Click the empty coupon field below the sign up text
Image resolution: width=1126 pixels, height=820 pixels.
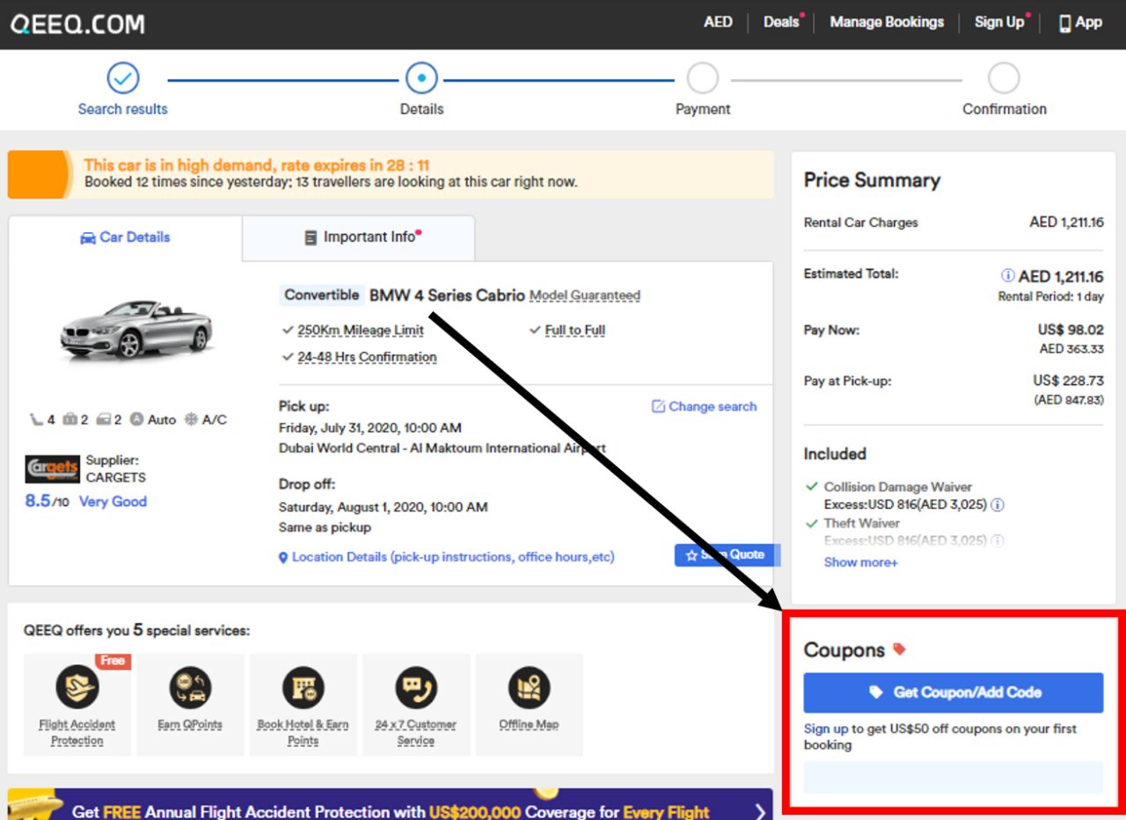click(954, 778)
